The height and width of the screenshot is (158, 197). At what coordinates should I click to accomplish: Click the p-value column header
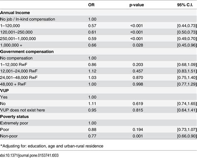pos(137,5)
